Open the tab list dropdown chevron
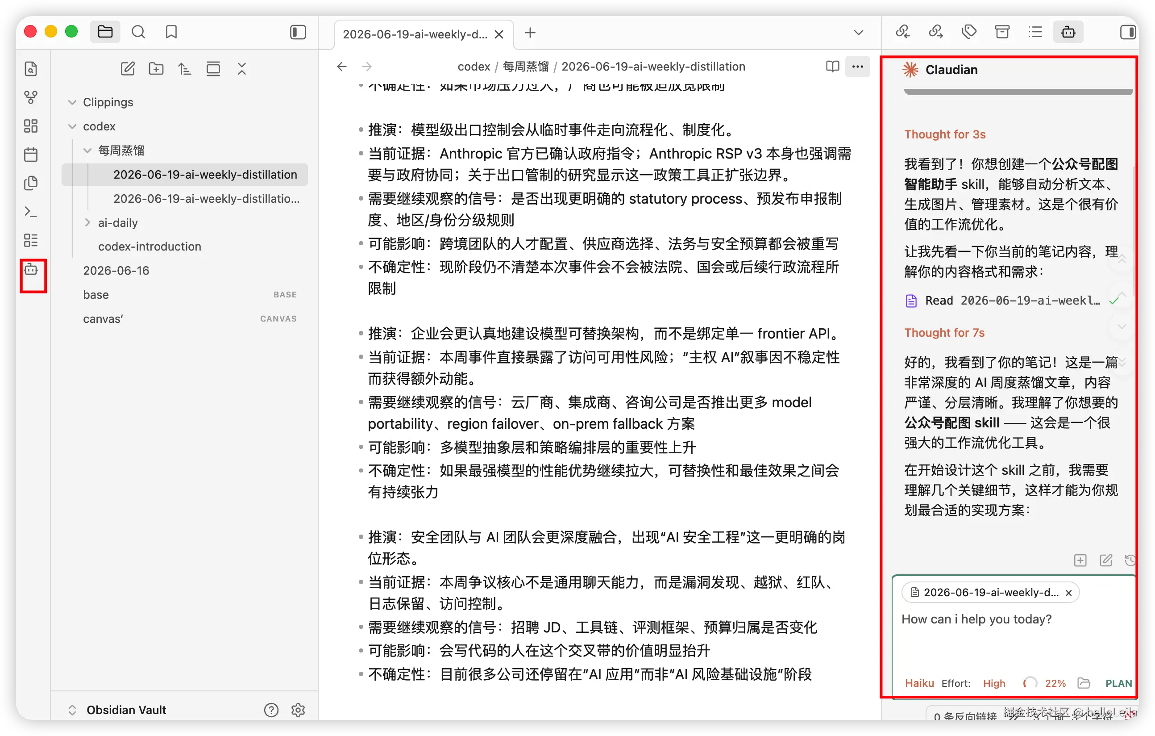Viewport: 1155px width, 736px height. coord(859,33)
